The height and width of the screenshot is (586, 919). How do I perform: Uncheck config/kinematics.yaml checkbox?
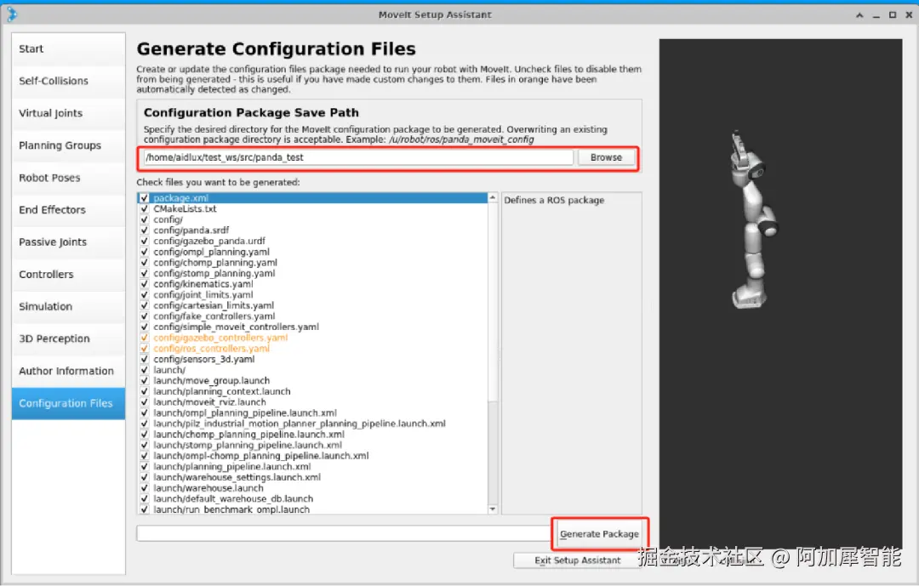tap(144, 283)
